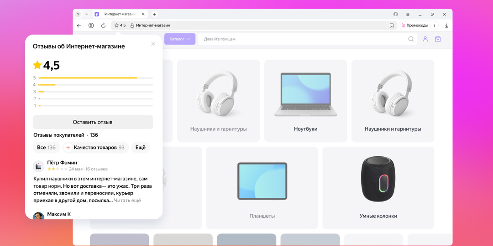This screenshot has width=493, height=246.
Task: Click the 5-star rating bar
Action: (95, 78)
